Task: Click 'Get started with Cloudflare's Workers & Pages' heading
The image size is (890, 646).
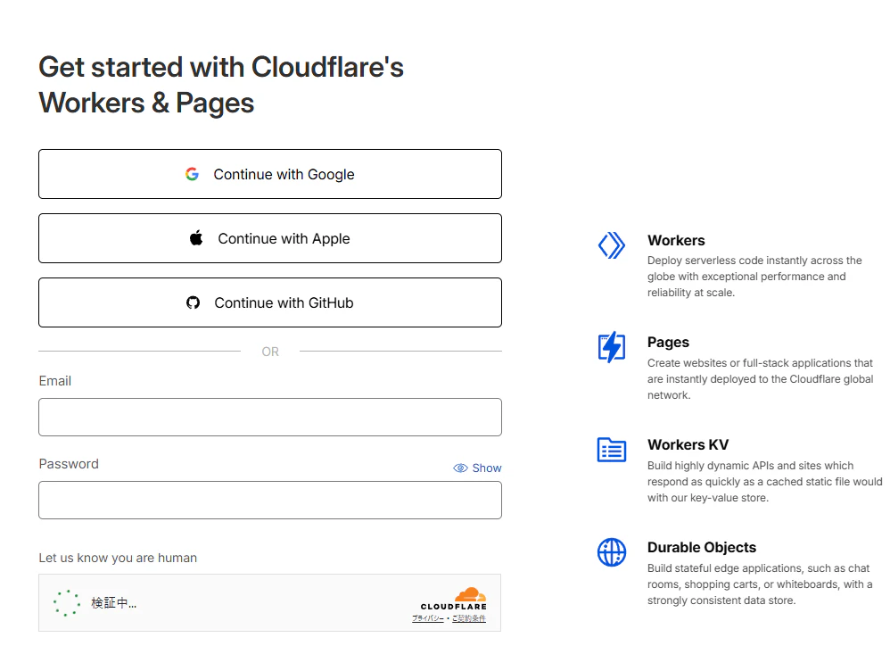Action: [x=221, y=85]
